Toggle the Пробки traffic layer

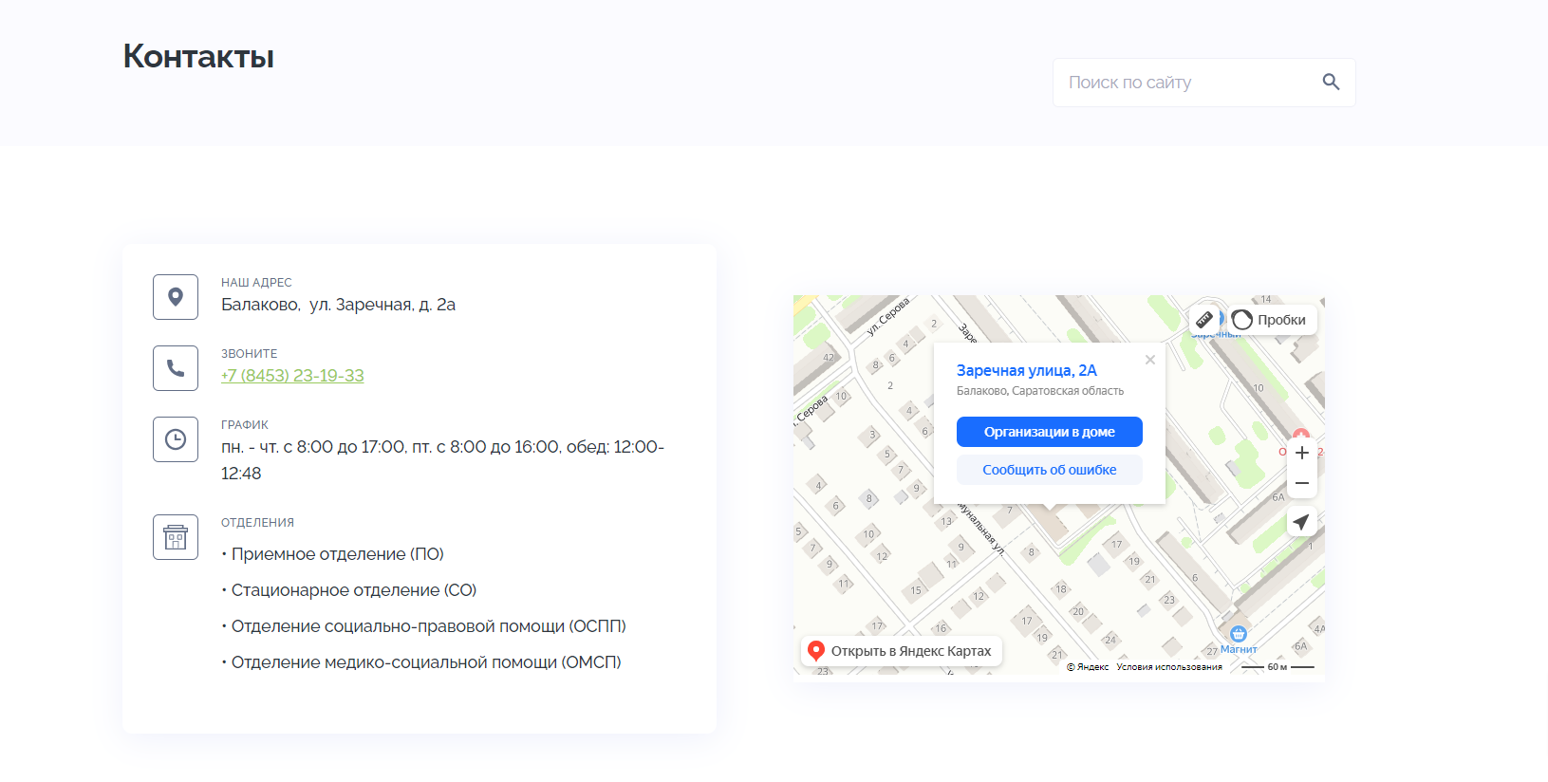point(1270,320)
